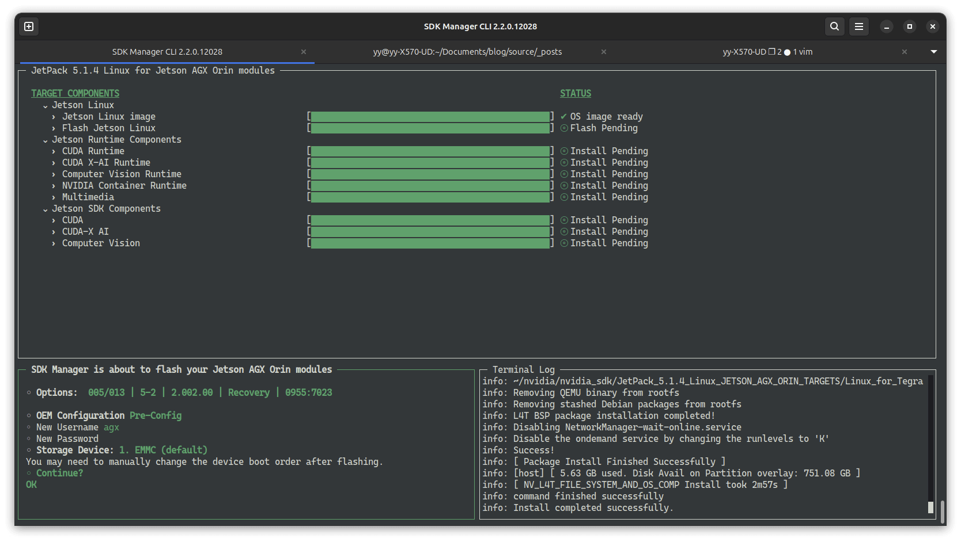This screenshot has width=961, height=542.
Task: Click the outer terminal window scrollbar
Action: click(943, 512)
